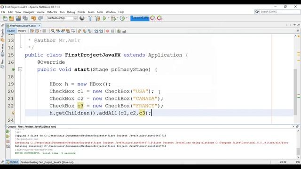Click the globe browser icon in toolbar
The width and height of the screenshot is (301, 169).
82,18
